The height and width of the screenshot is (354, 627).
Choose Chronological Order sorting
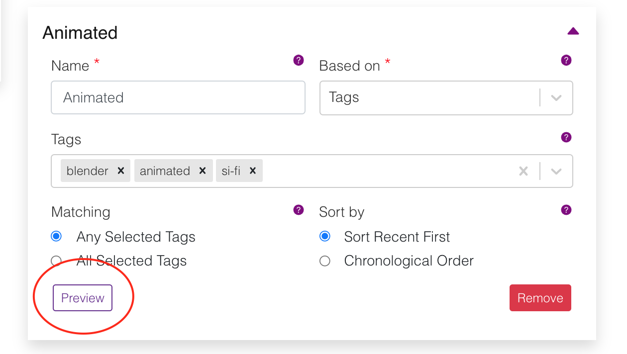point(325,261)
